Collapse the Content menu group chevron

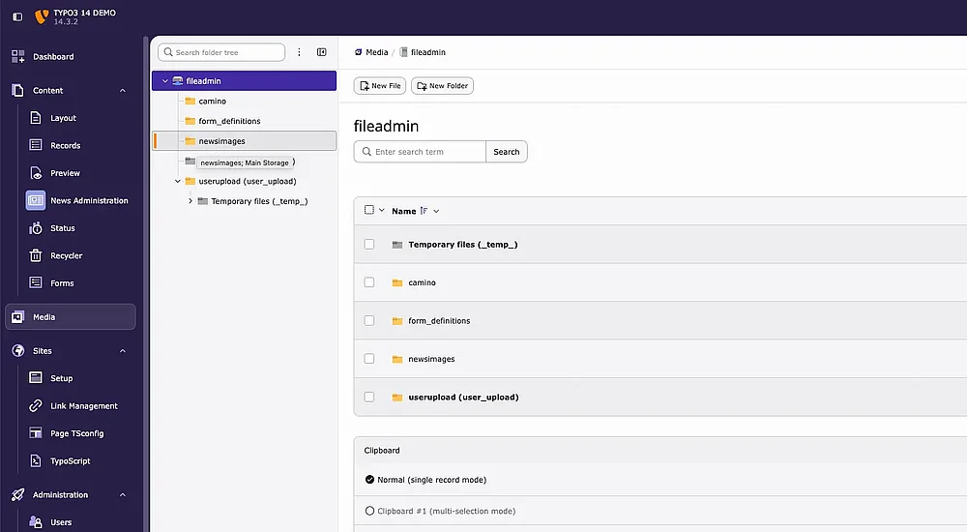click(x=122, y=90)
